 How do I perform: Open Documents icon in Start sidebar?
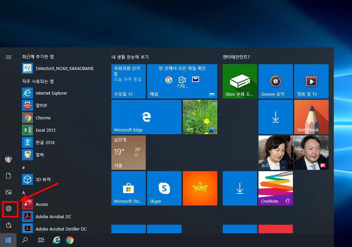9,176
